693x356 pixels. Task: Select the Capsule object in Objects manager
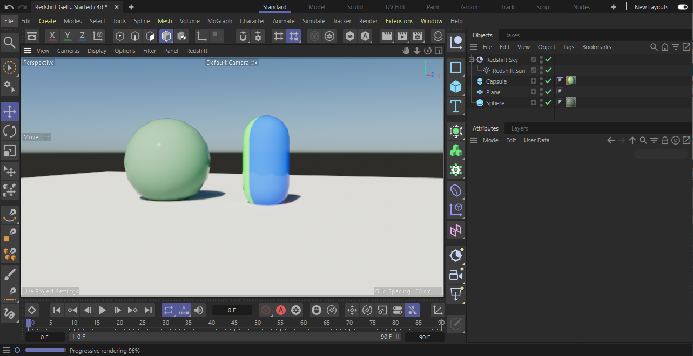(496, 81)
